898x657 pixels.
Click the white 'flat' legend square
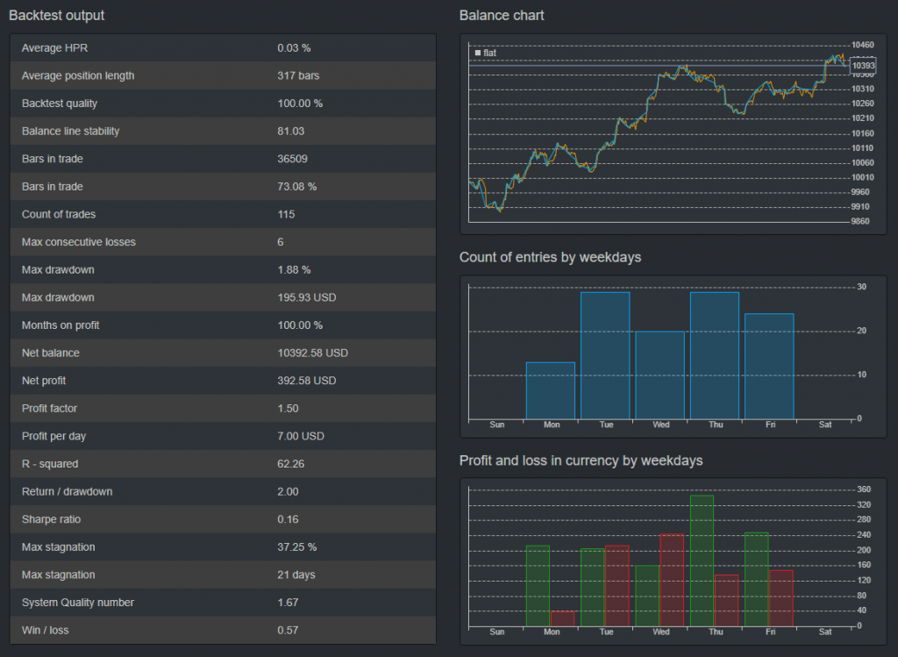478,54
